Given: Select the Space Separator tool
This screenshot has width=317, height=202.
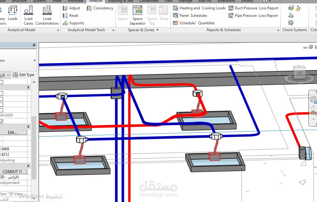Looking at the screenshot, I should coord(137,15).
